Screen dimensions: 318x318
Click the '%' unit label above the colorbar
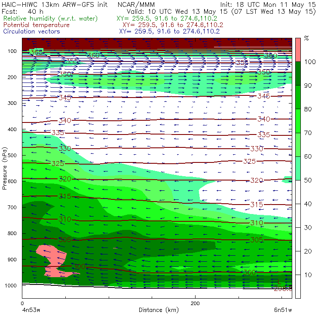coord(306,38)
